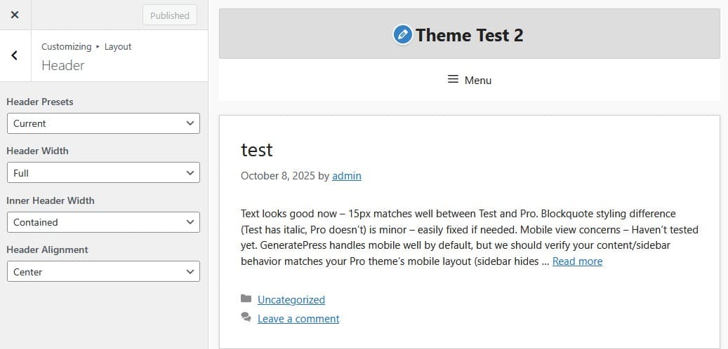This screenshot has height=349, width=728.
Task: Close the Customizer with the X icon
Action: pos(15,15)
